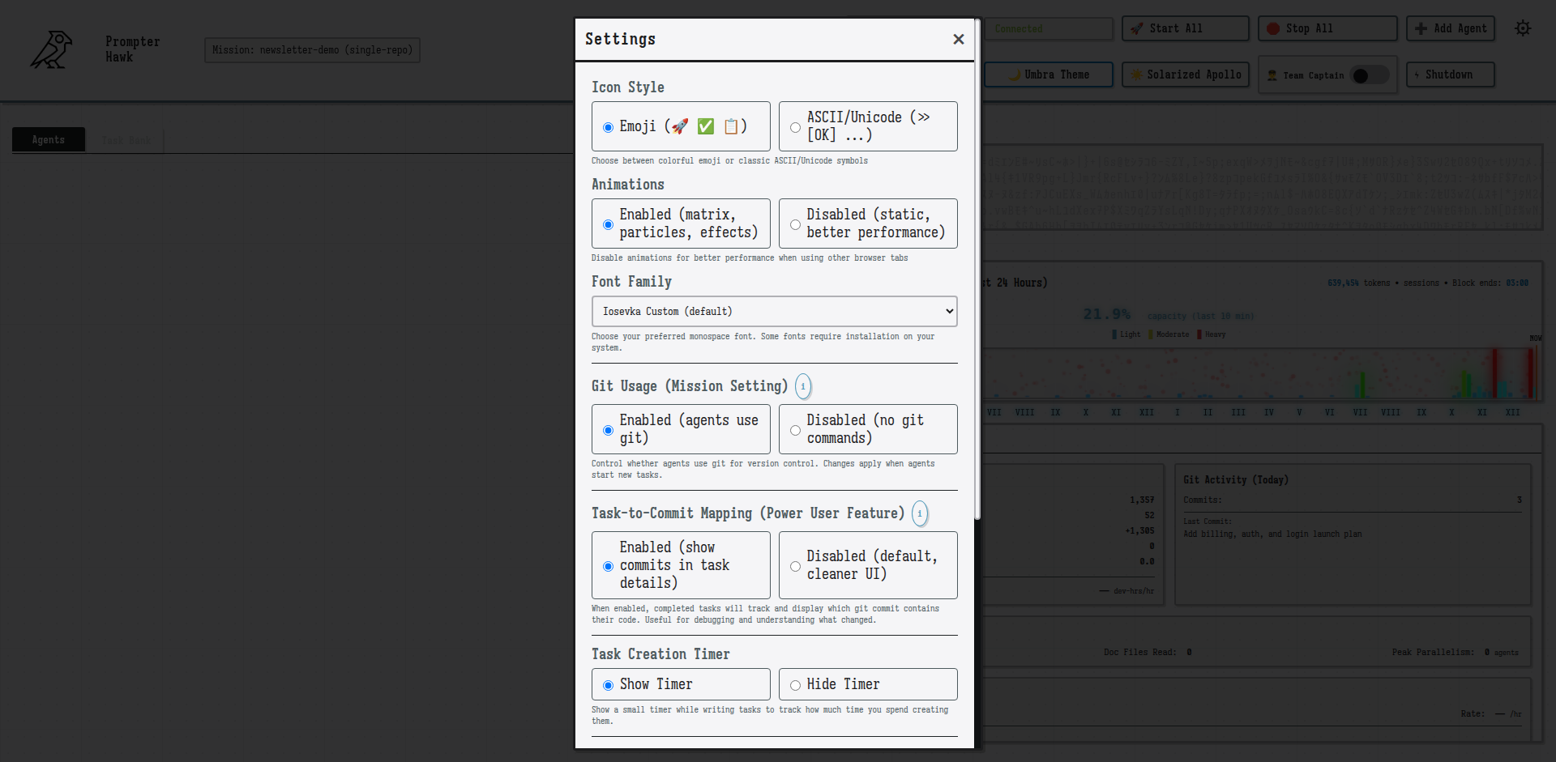Click the Mission newsletter-demo input field

tap(312, 49)
